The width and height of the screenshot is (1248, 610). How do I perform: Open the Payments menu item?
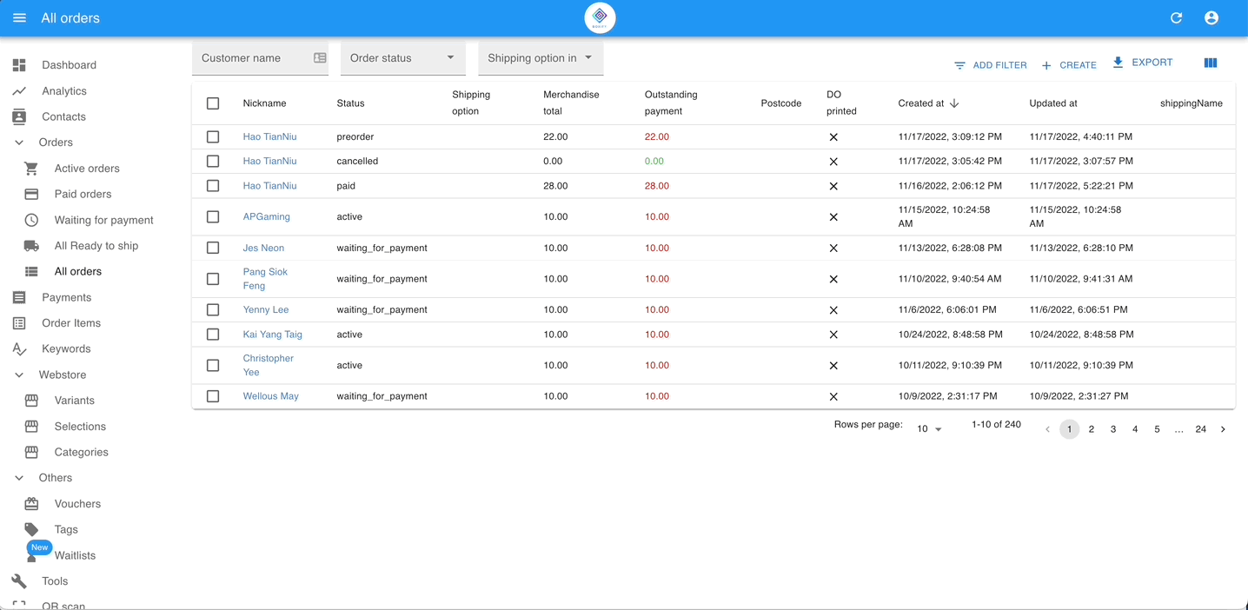point(66,297)
